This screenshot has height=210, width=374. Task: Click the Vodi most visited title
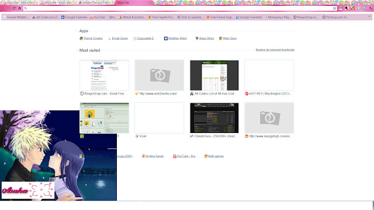(143, 136)
